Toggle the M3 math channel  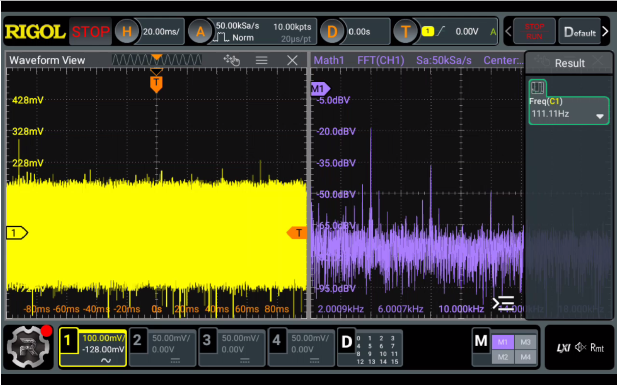click(525, 342)
